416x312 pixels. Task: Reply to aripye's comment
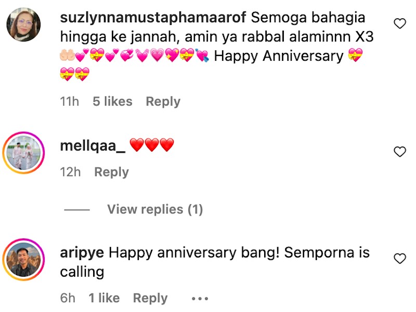point(150,298)
